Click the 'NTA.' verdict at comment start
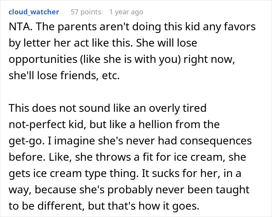Screen dimensions: 272x217 19,28
